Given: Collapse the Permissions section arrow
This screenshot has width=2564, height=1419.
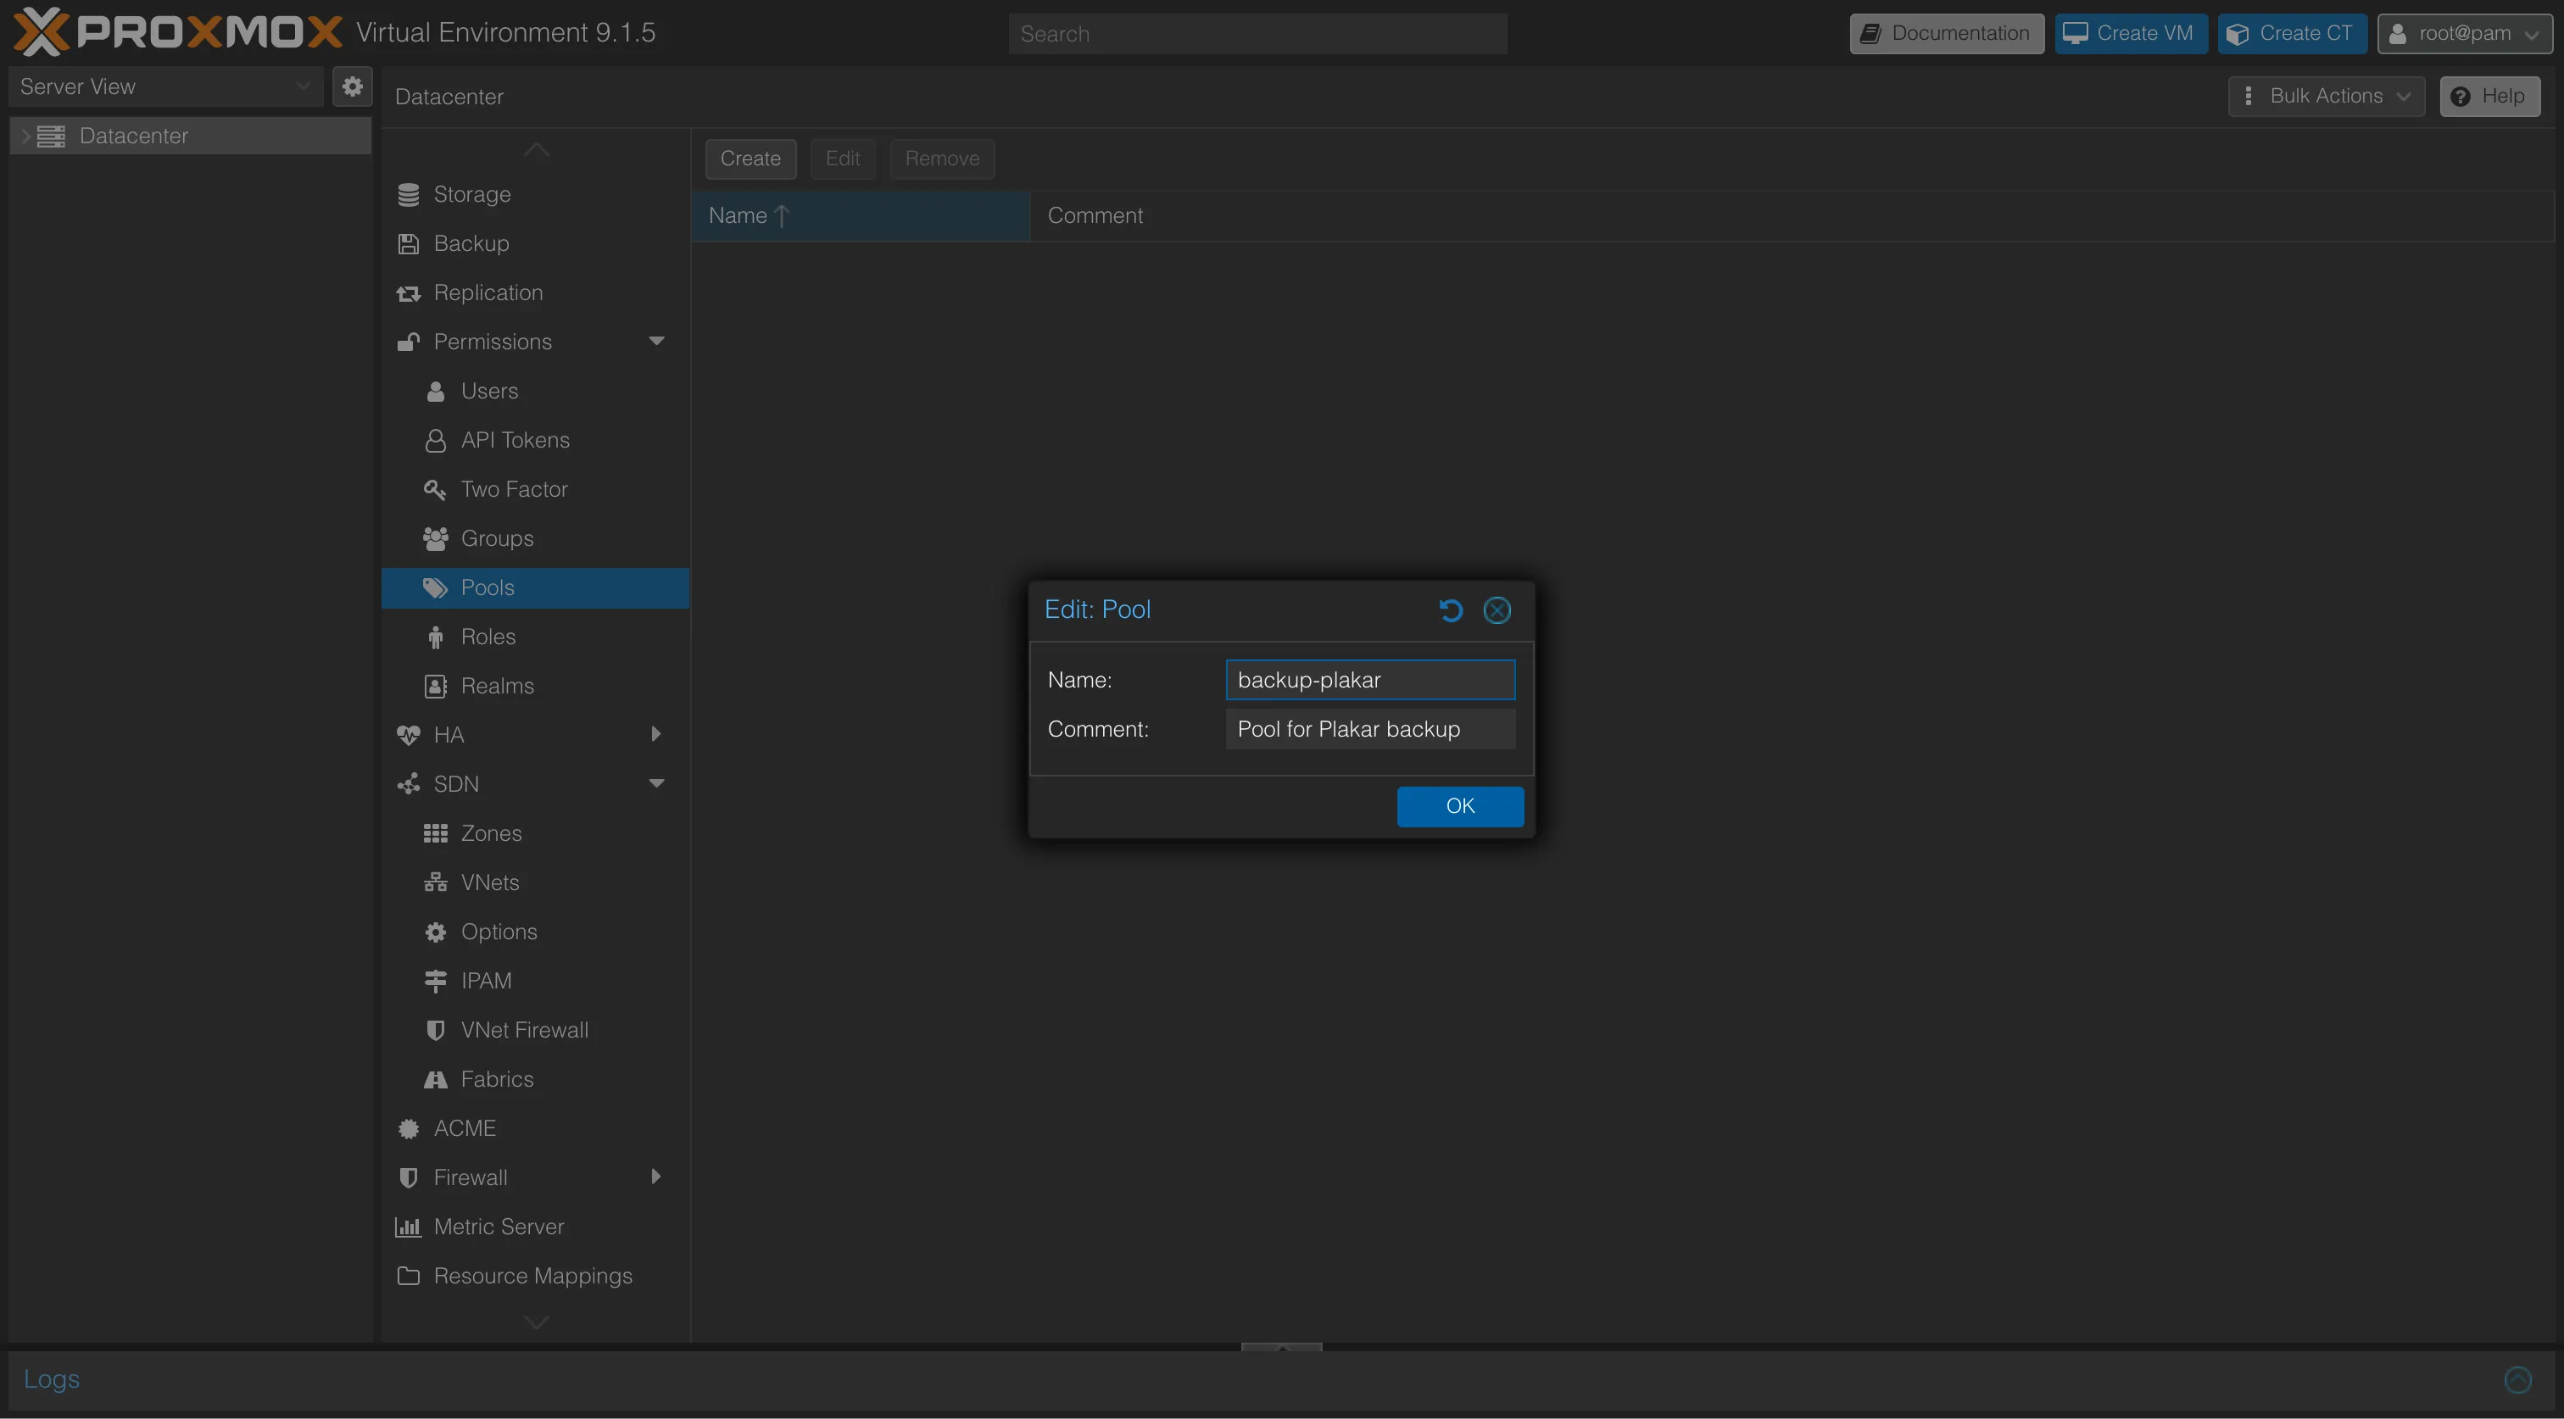Looking at the screenshot, I should (656, 342).
